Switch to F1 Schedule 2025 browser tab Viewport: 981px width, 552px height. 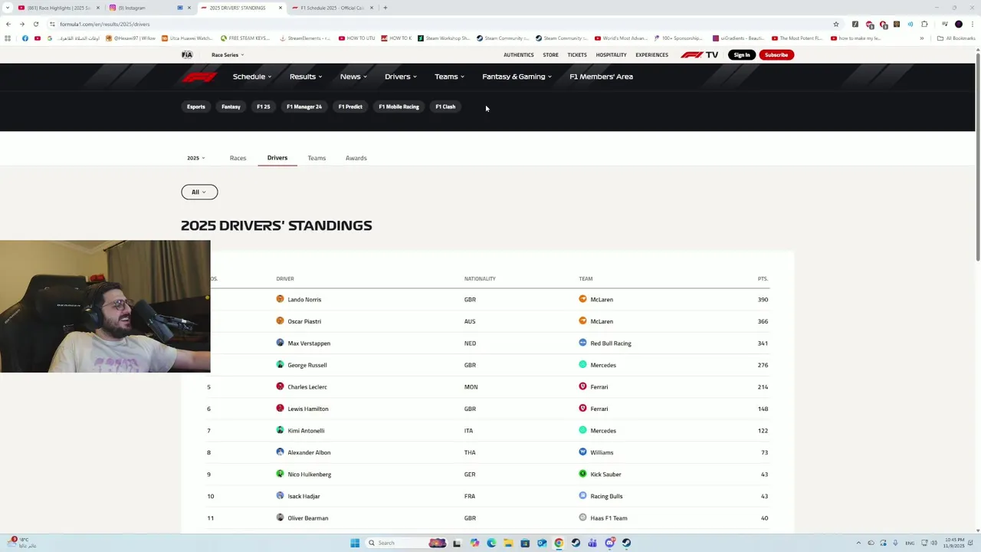[x=330, y=8]
